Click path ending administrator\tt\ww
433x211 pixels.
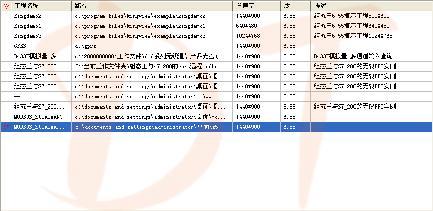click(143, 96)
